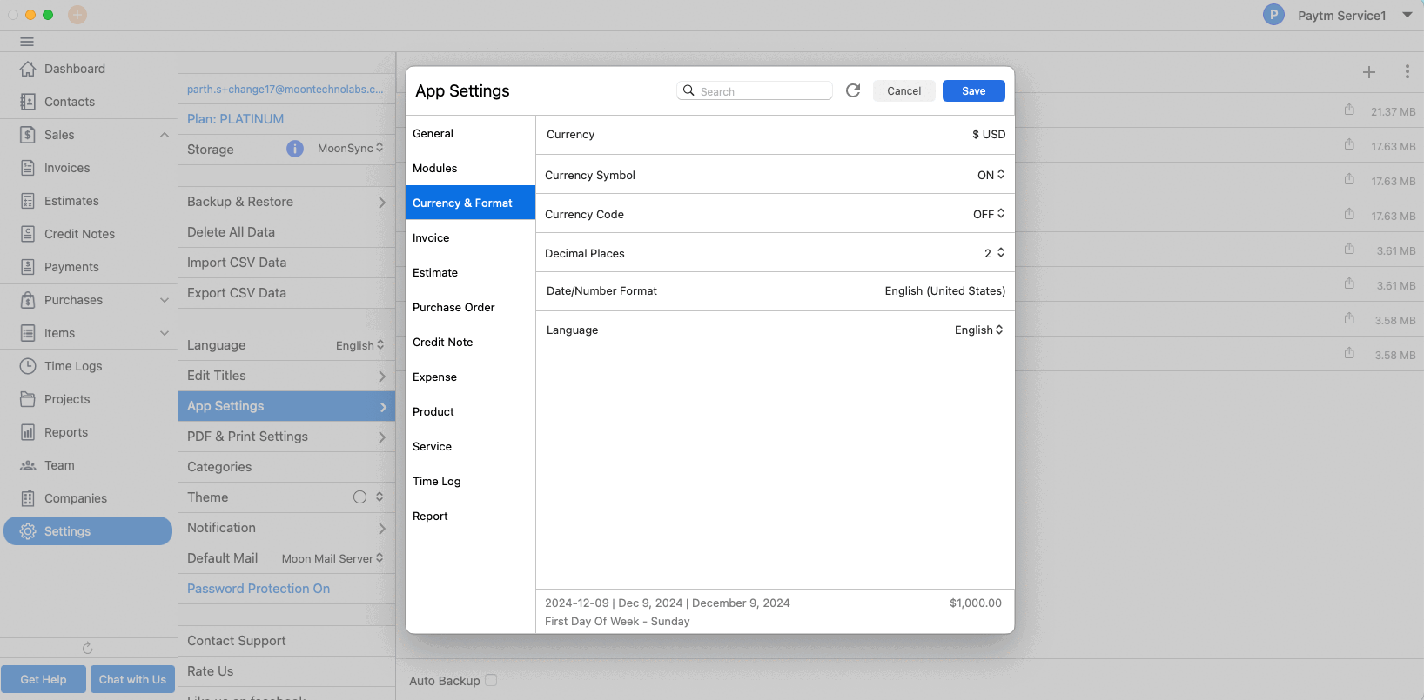
Task: Open Backup & Restore
Action: pos(286,202)
